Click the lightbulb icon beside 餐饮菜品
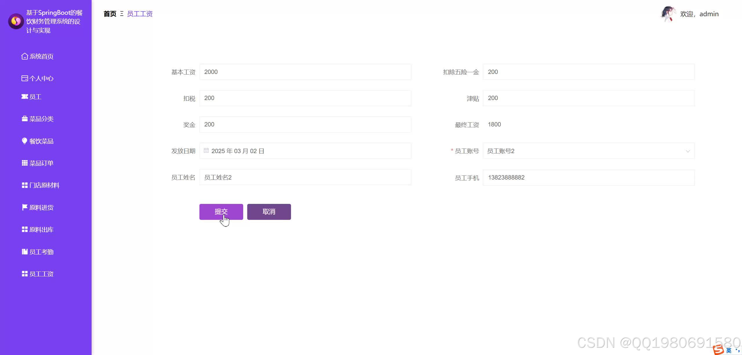 [x=25, y=141]
